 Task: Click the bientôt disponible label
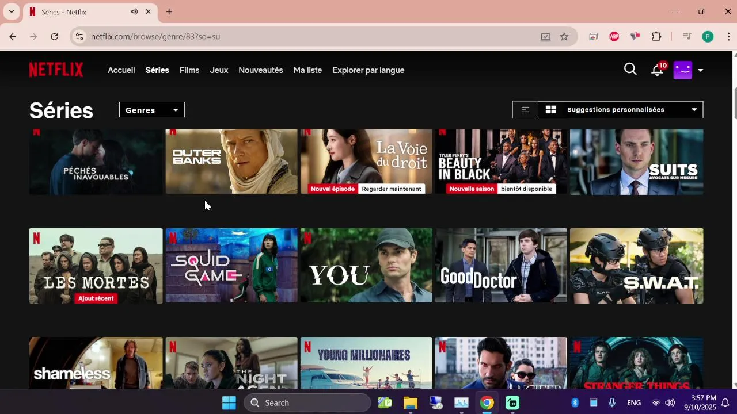click(526, 189)
